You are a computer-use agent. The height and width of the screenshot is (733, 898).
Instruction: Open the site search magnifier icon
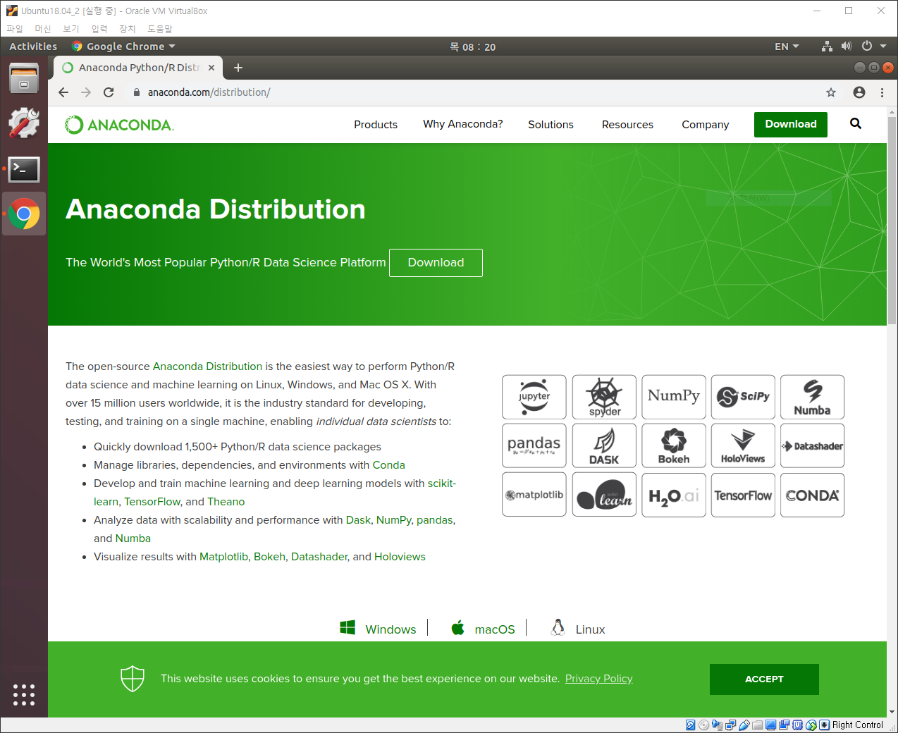pos(856,124)
